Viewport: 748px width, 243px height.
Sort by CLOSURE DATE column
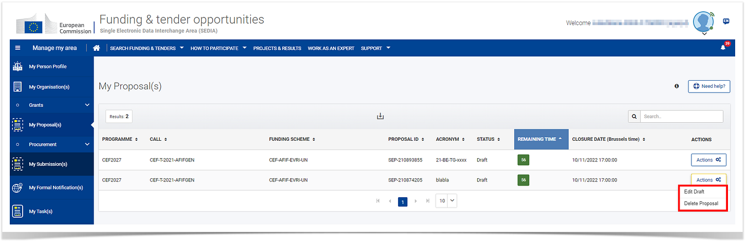pyautogui.click(x=609, y=139)
